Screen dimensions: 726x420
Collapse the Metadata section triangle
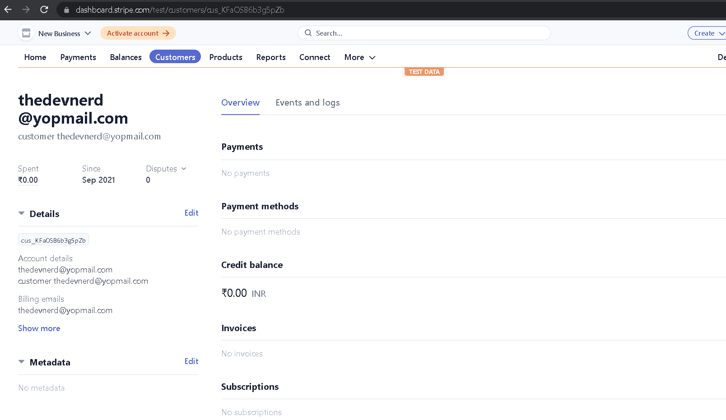pyautogui.click(x=21, y=362)
